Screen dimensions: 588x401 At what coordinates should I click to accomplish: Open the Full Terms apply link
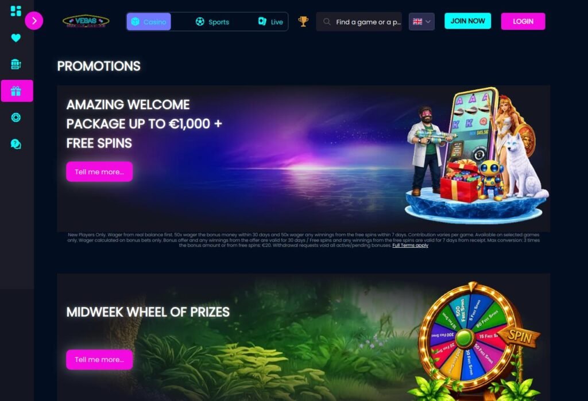click(x=410, y=246)
